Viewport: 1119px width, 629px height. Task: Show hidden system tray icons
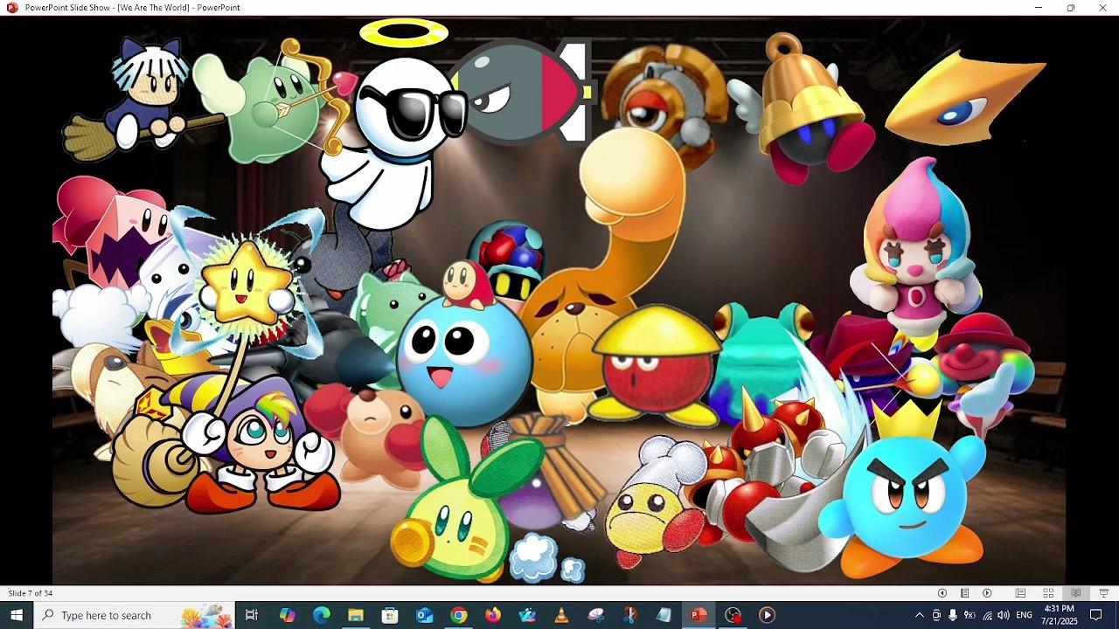coord(919,615)
